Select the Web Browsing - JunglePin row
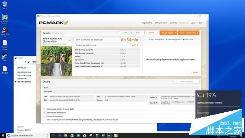The image size is (245, 138). coord(107,50)
